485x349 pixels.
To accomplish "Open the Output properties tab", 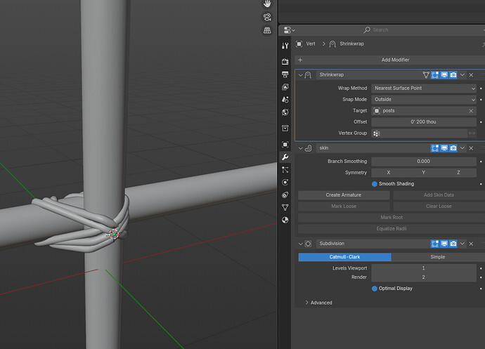I will [285, 74].
